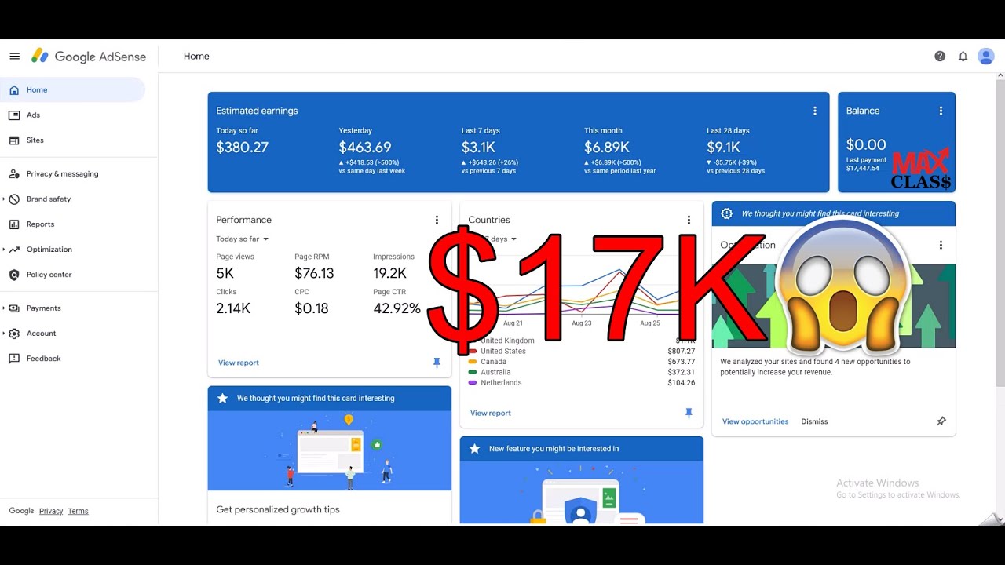Click This month $6.89K value
Viewport: 1005px width, 565px height.
click(x=607, y=148)
